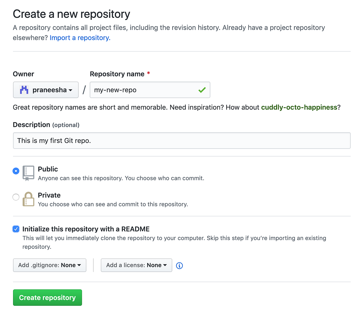356x312 pixels.
Task: Click the dropdown caret beside praneesha
Action: pos(71,90)
